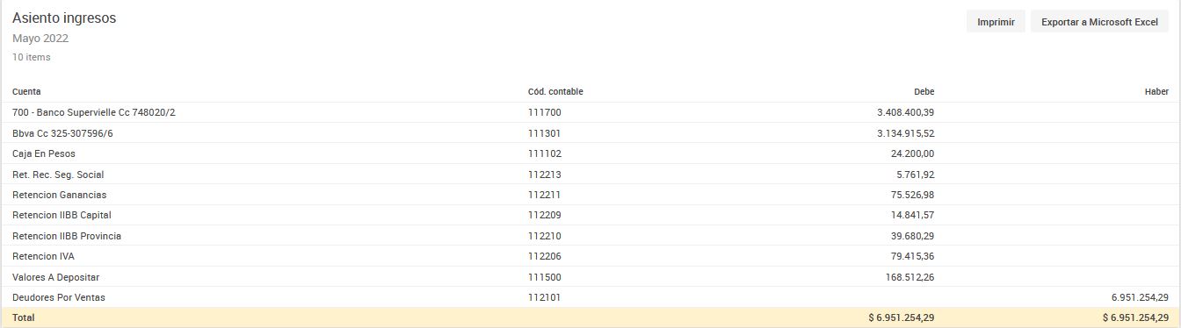Select Haber amount in Deudores Por Ventas row

pyautogui.click(x=1140, y=297)
